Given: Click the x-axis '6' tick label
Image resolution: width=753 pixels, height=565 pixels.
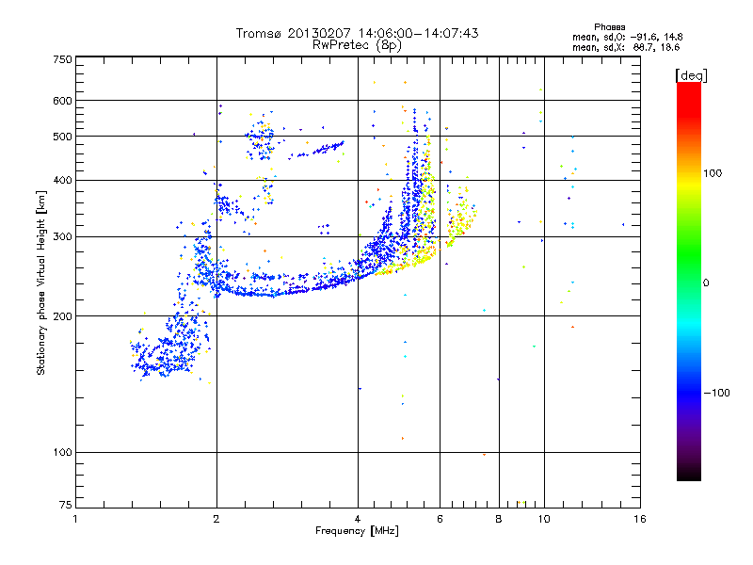Looking at the screenshot, I should pos(440,519).
